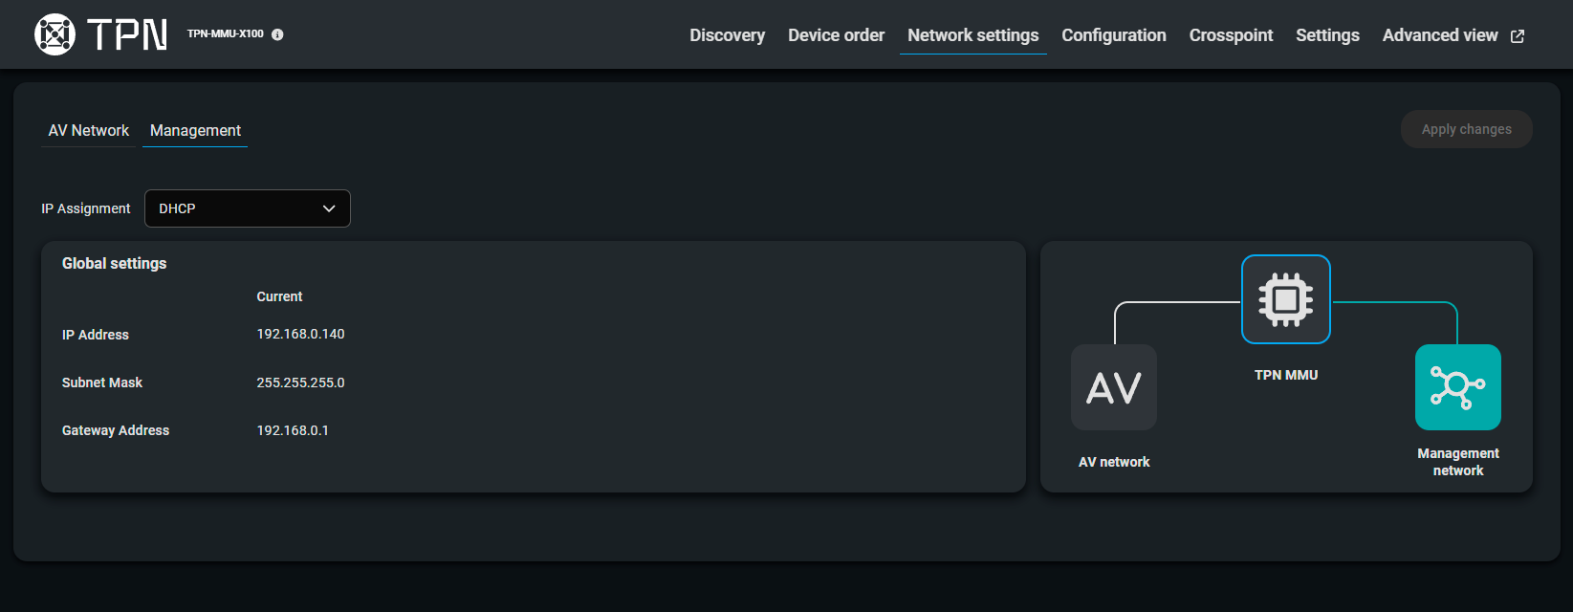This screenshot has width=1573, height=612.
Task: Click the Management network caption text
Action: (1458, 462)
